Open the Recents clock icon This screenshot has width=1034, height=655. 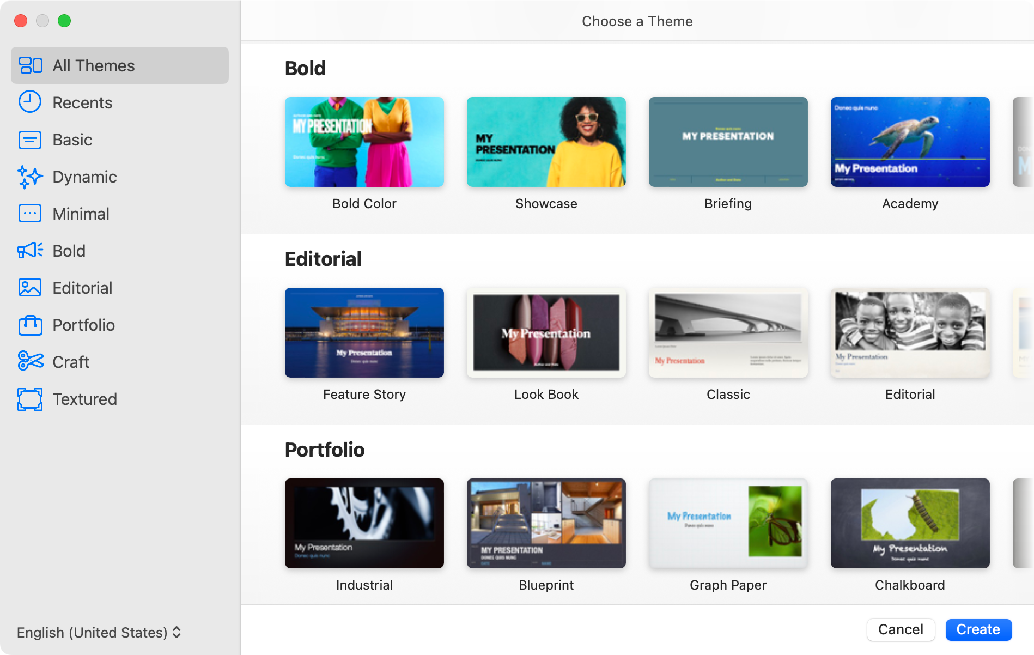point(30,102)
